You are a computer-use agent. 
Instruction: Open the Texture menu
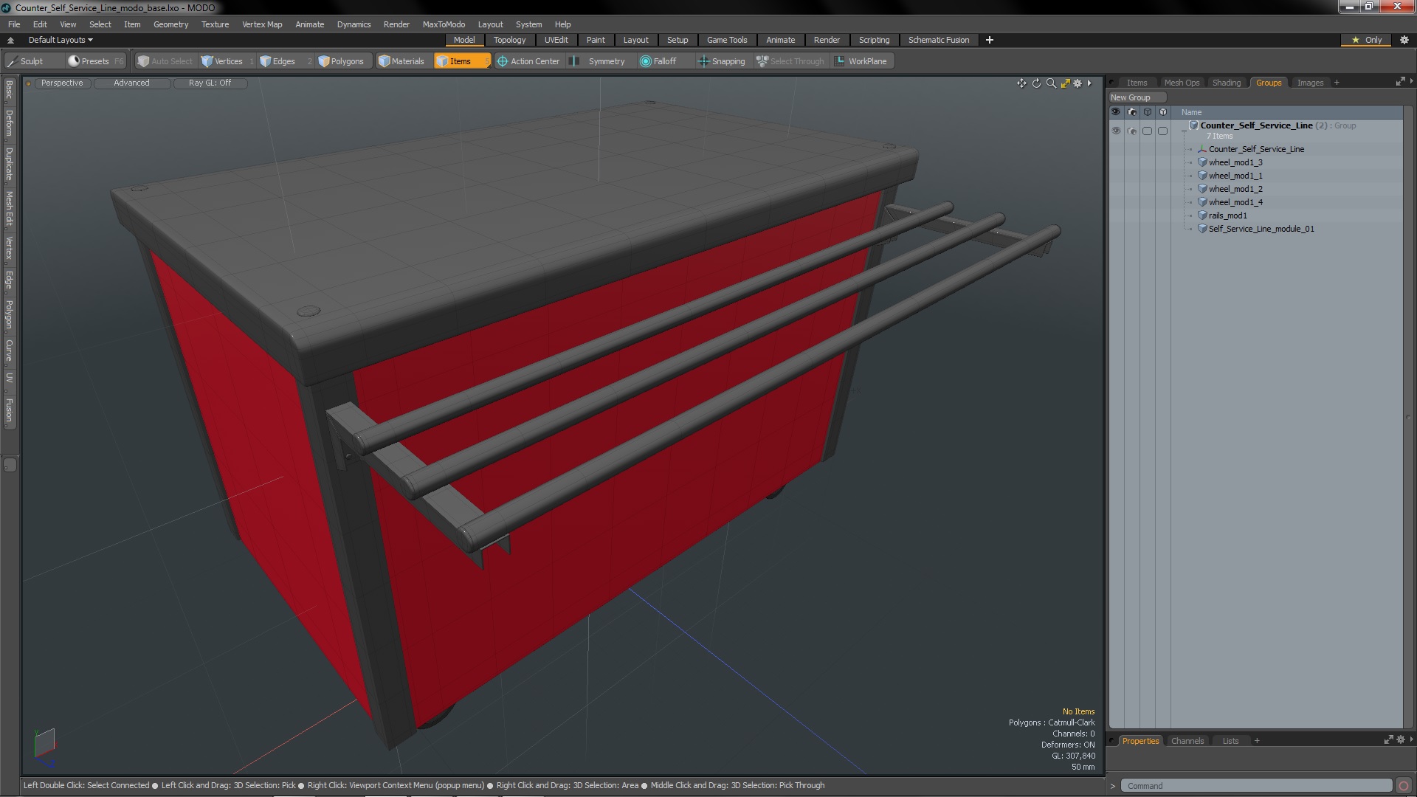[215, 24]
